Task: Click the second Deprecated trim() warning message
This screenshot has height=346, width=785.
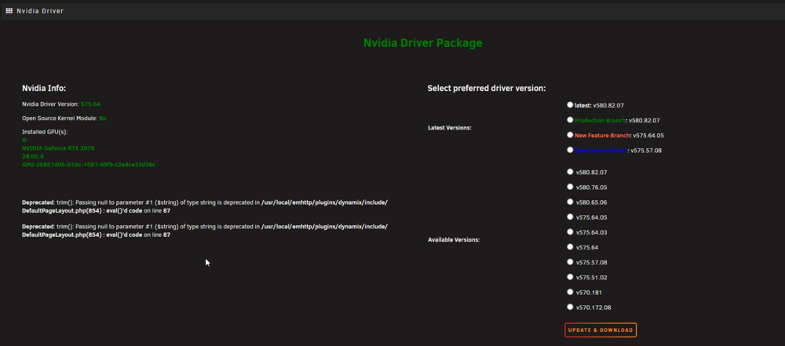Action: (x=205, y=231)
